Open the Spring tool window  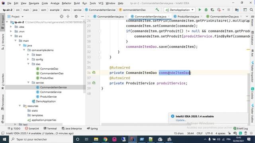[x=92, y=128]
